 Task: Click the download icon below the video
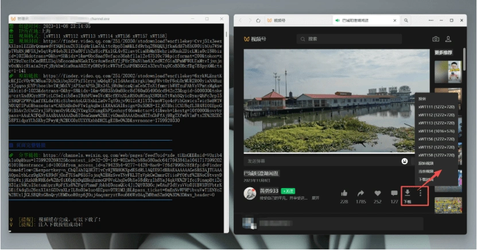[x=407, y=193]
